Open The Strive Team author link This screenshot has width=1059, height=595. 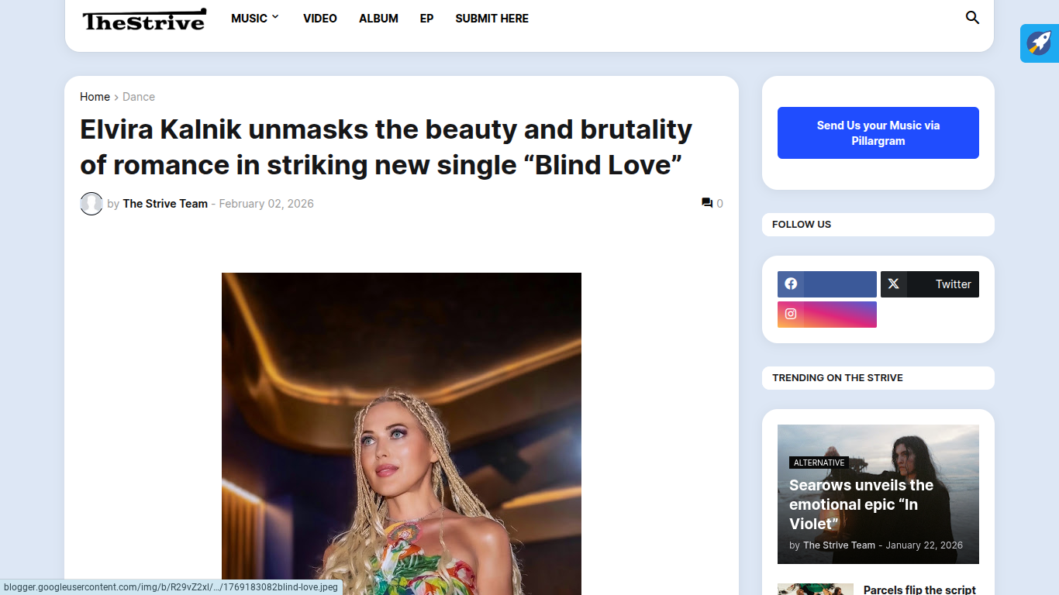(x=165, y=204)
